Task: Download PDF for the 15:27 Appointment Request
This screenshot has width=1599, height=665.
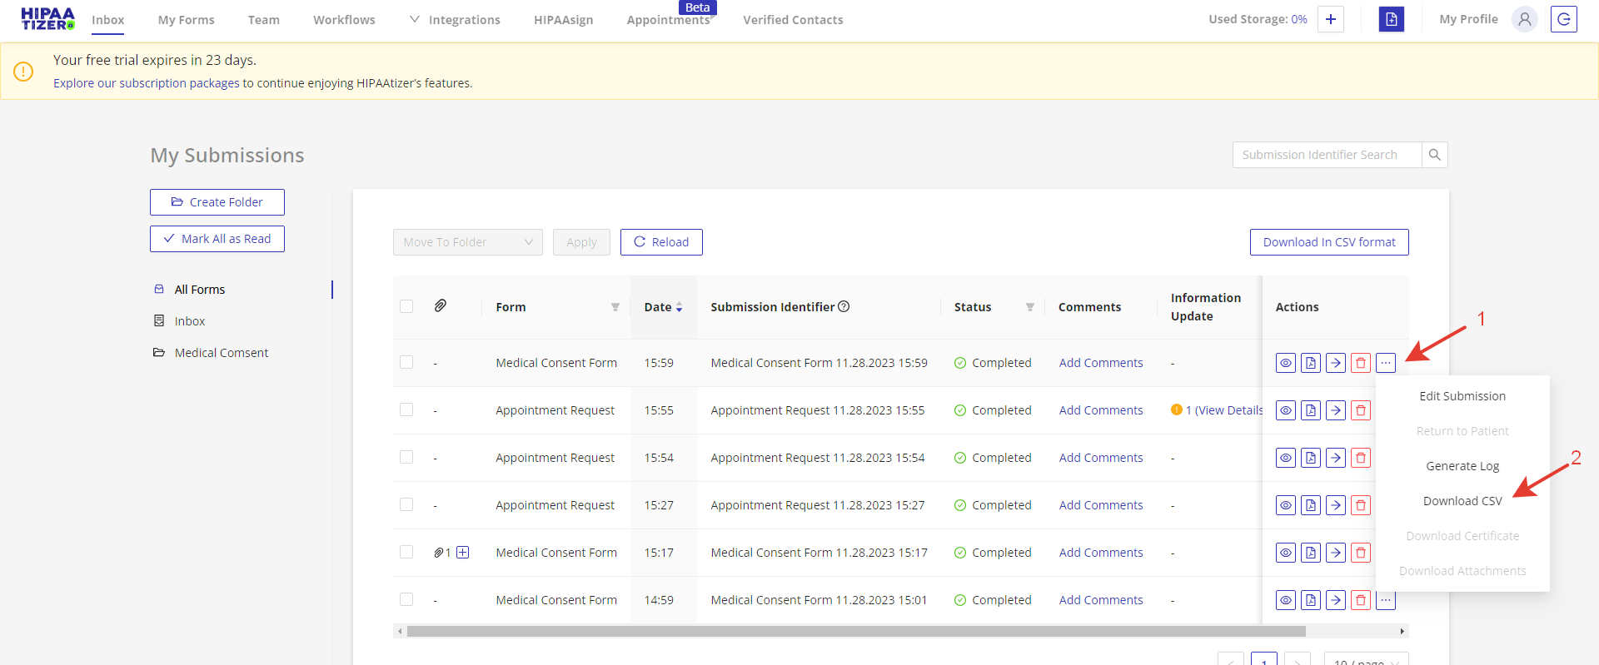Action: 1311,505
